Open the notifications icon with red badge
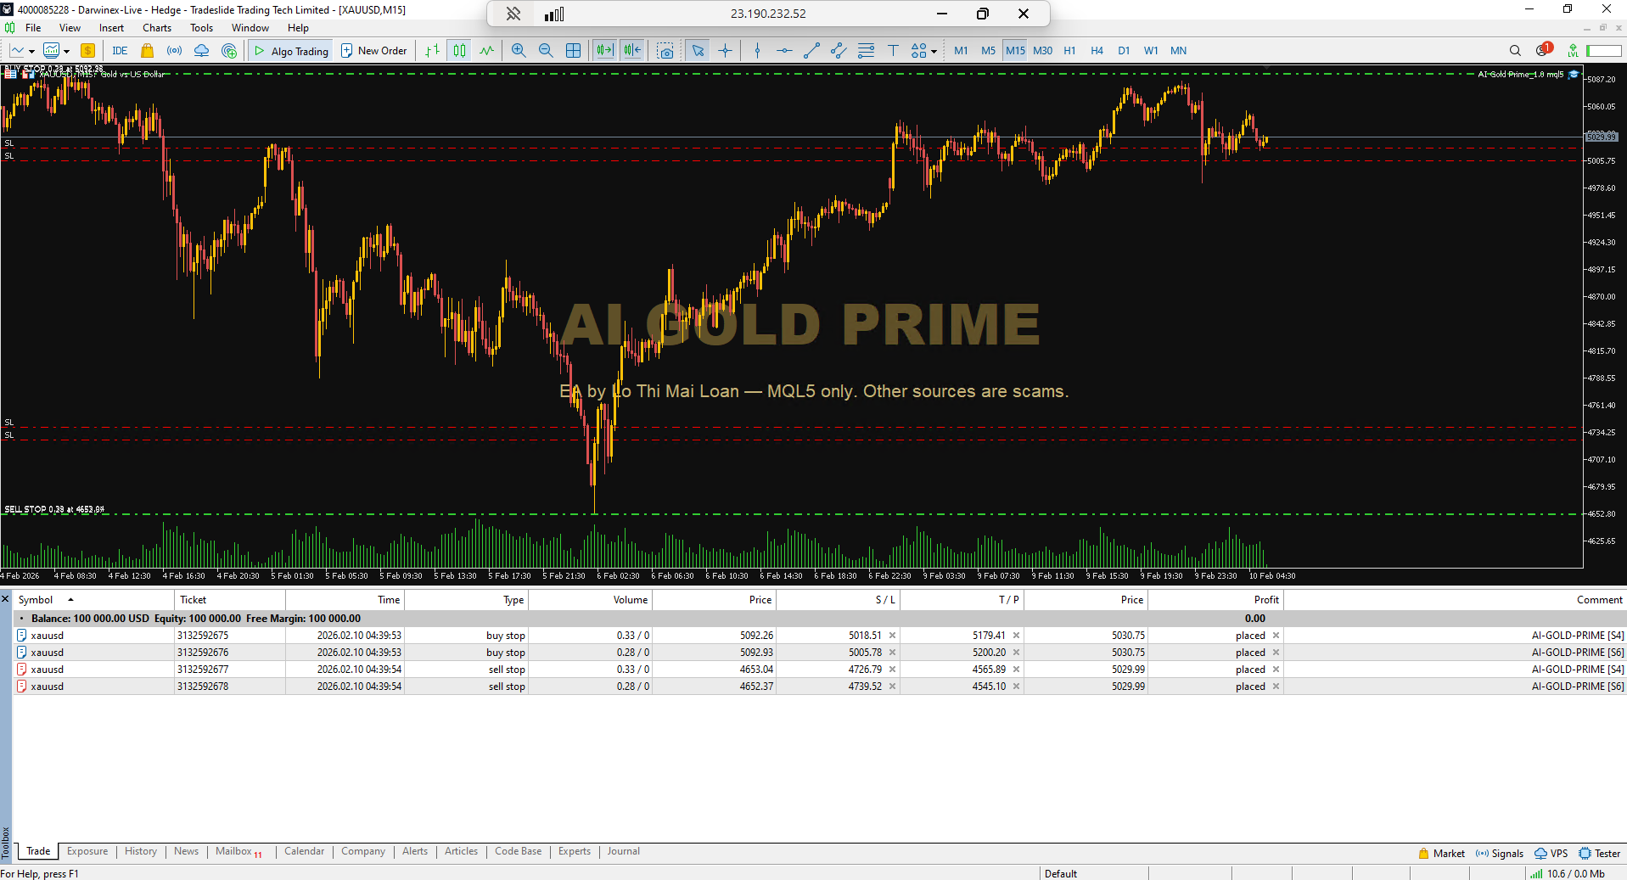Screen dimensions: 1627x880 [x=1544, y=50]
